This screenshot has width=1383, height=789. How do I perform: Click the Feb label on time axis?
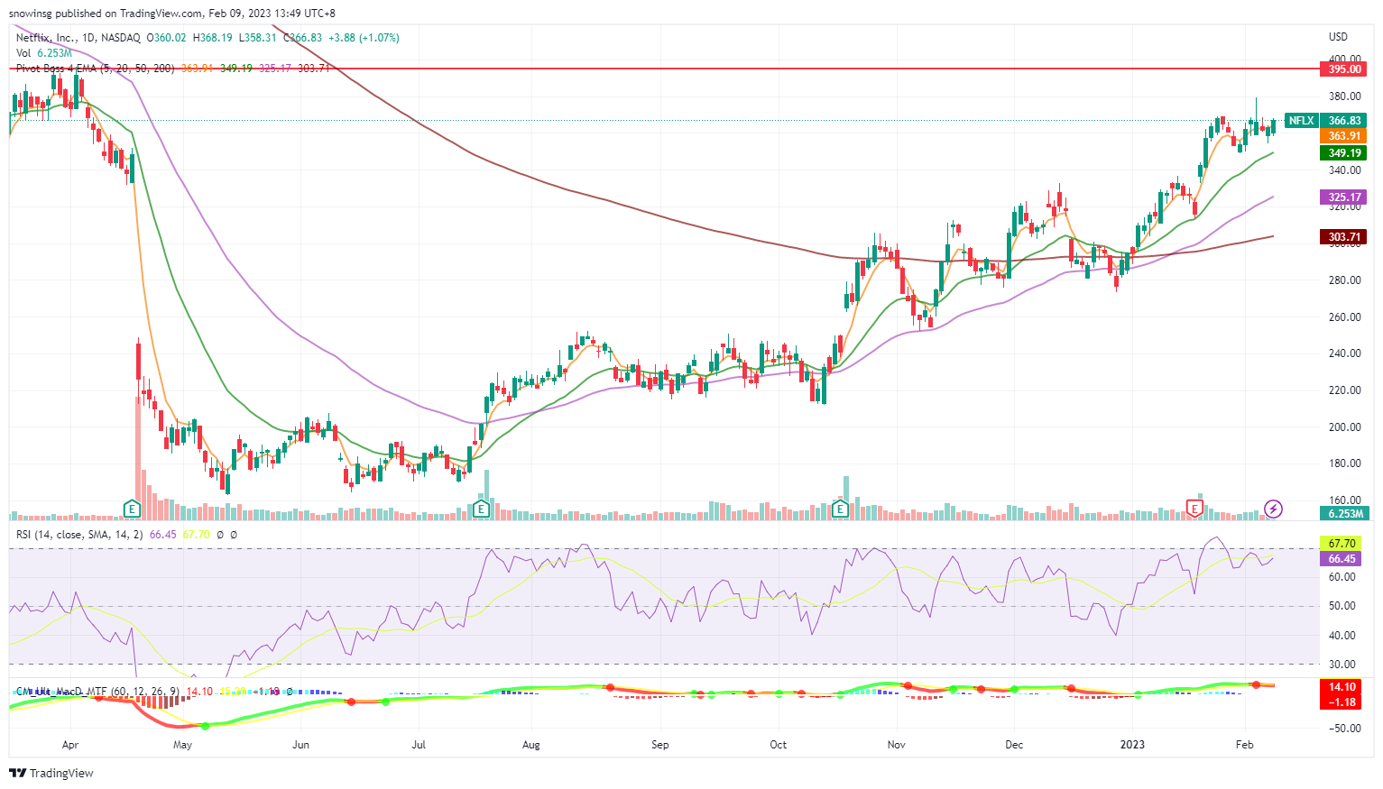tap(1244, 745)
